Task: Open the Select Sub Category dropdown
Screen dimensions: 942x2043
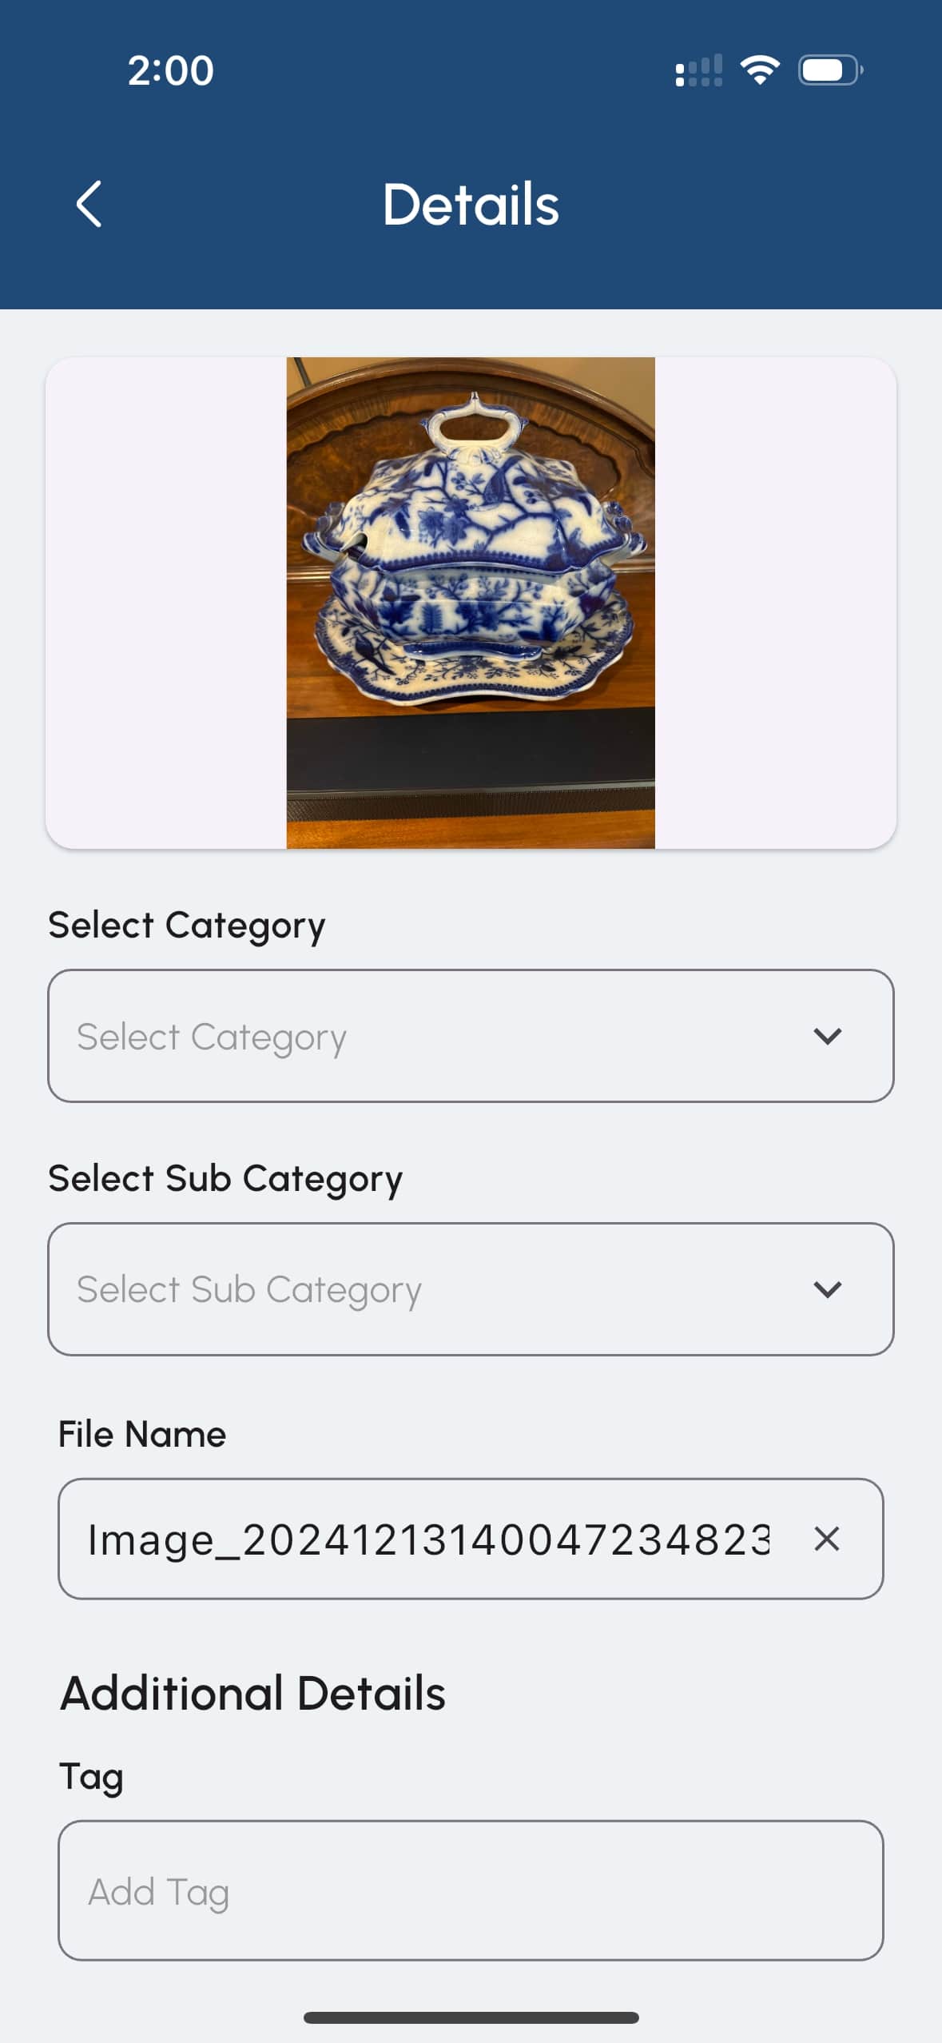Action: 431,1288
